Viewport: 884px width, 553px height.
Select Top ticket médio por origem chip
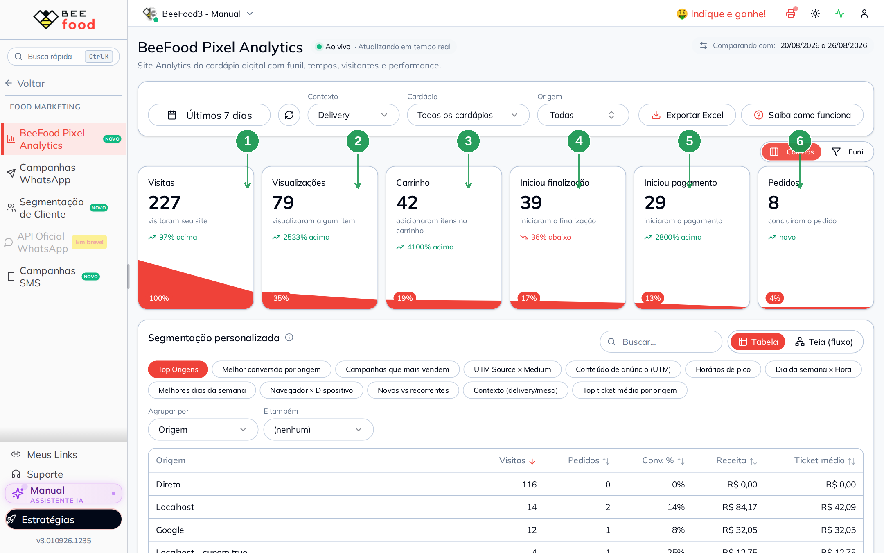coord(629,390)
